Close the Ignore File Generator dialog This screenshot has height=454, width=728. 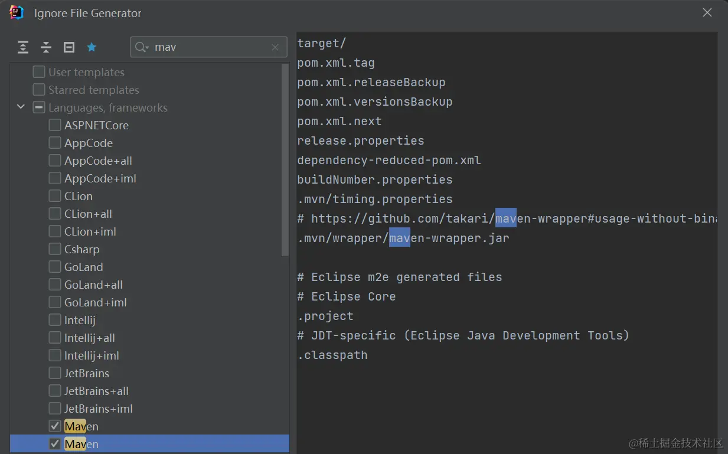707,12
